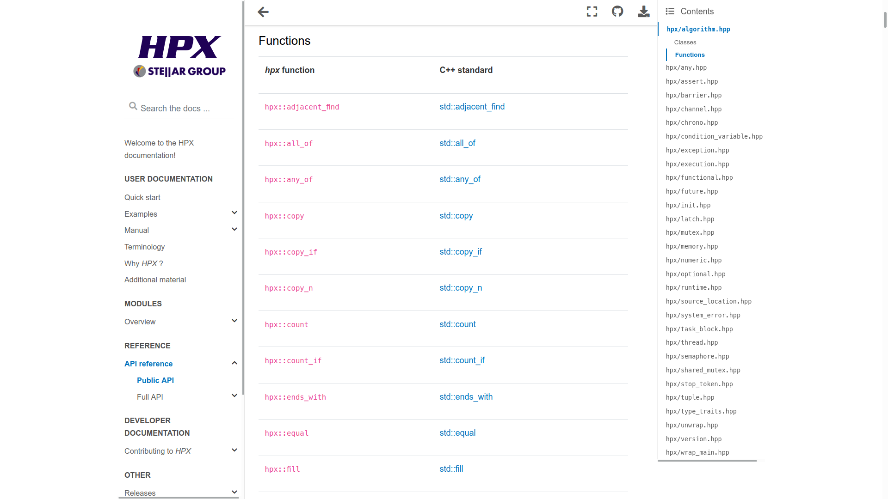The height and width of the screenshot is (499, 888).
Task: Jump to hpx/wrap_main.hpp in Contents
Action: 697,453
